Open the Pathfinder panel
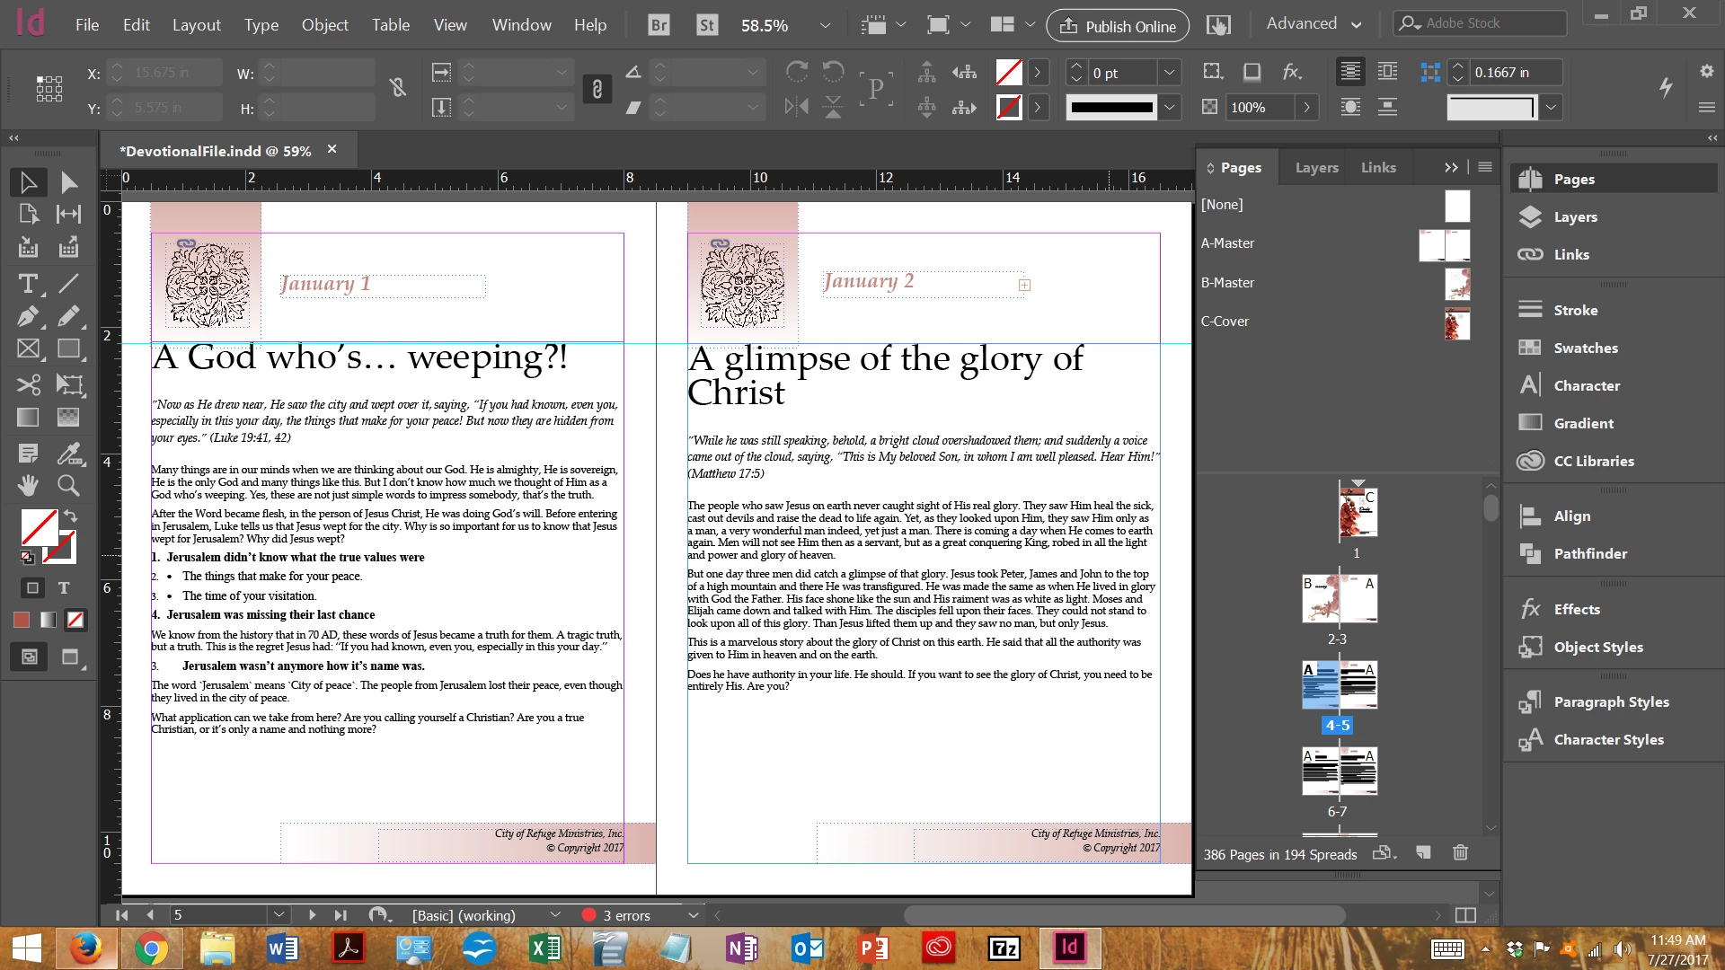 (1589, 553)
